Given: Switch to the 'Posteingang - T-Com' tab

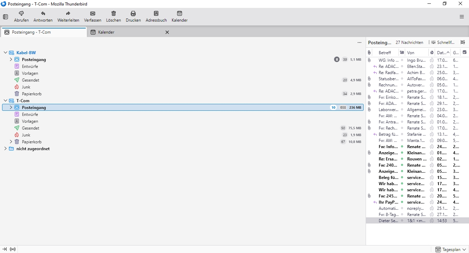Looking at the screenshot, I should [x=44, y=32].
